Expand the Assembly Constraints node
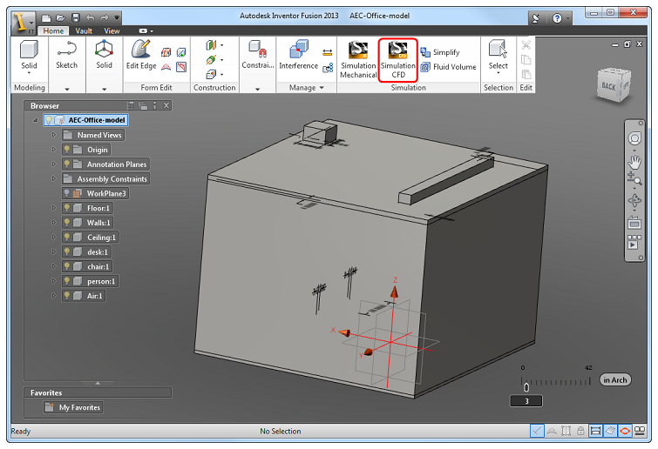Screen dimensions: 658x449 coord(54,179)
